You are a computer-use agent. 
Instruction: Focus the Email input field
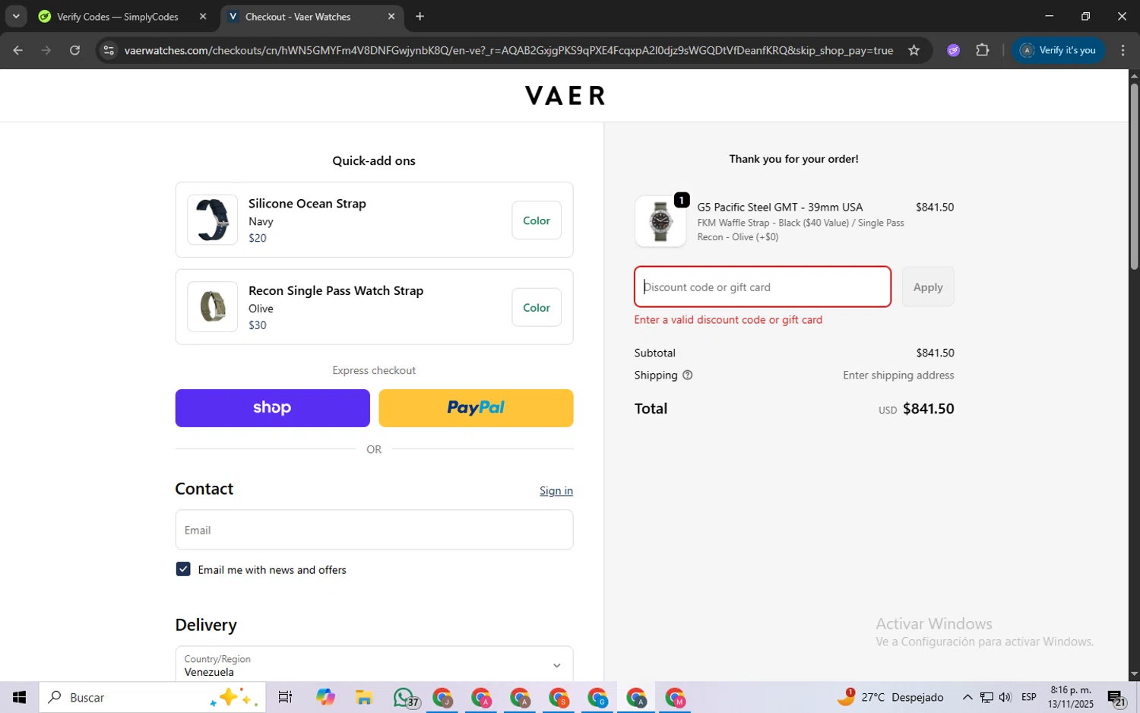point(374,530)
